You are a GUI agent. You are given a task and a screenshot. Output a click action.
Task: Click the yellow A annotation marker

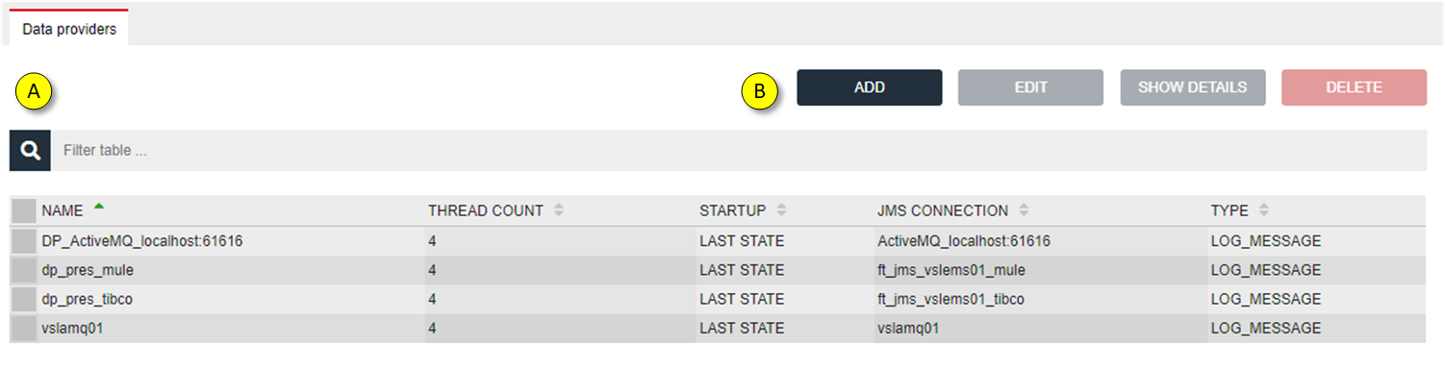35,92
